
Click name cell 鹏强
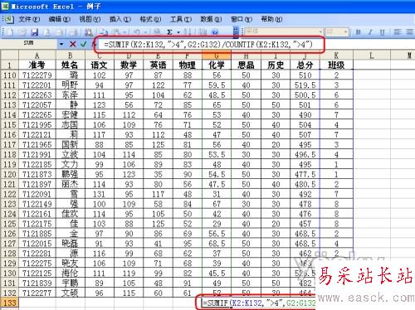pos(71,174)
